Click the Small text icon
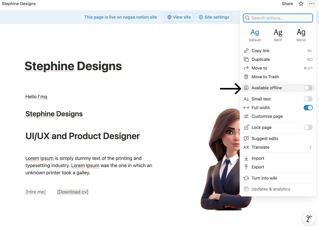This screenshot has height=226, width=319. 246,99
